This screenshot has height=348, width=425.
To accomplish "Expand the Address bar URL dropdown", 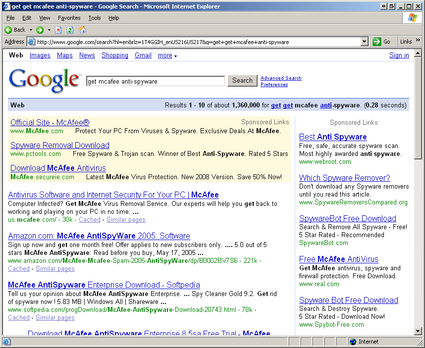I will click(365, 42).
